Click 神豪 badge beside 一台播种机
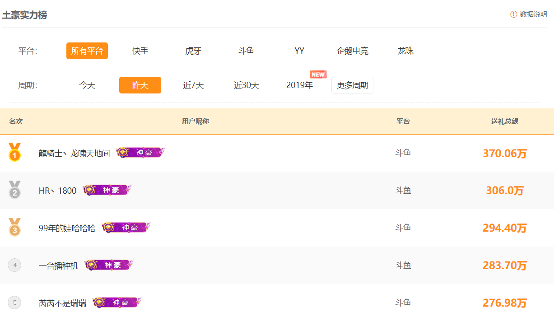 pyautogui.click(x=109, y=265)
